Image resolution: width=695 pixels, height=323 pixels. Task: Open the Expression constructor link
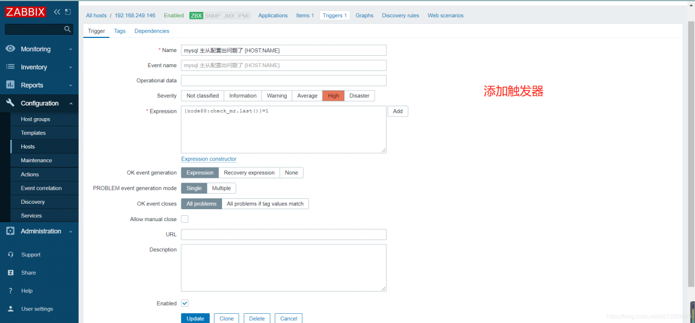pos(209,159)
